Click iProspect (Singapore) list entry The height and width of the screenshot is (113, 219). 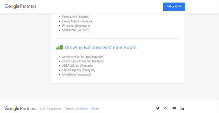[x=76, y=26]
